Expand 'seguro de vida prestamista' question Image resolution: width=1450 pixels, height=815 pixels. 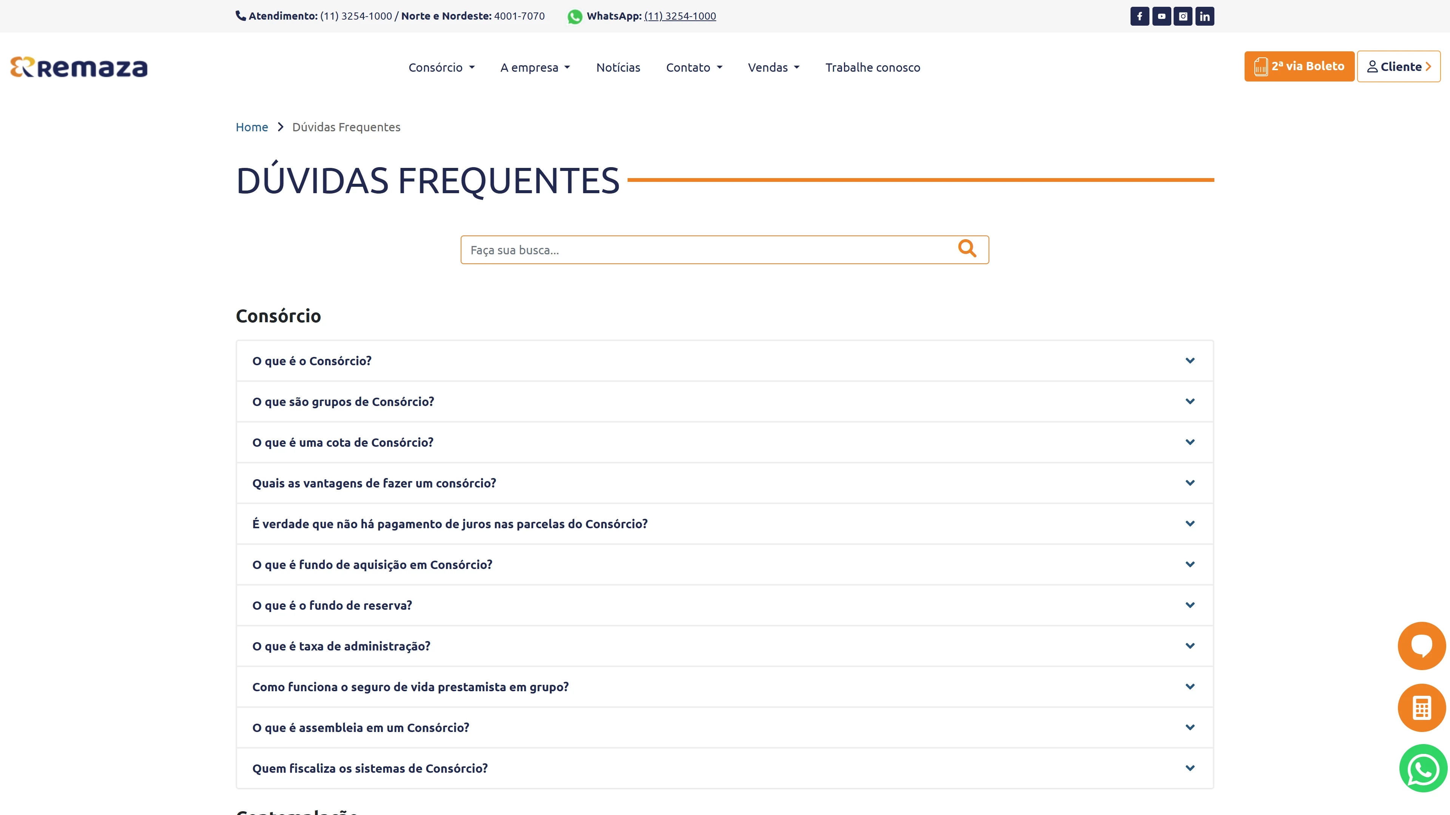pyautogui.click(x=725, y=687)
